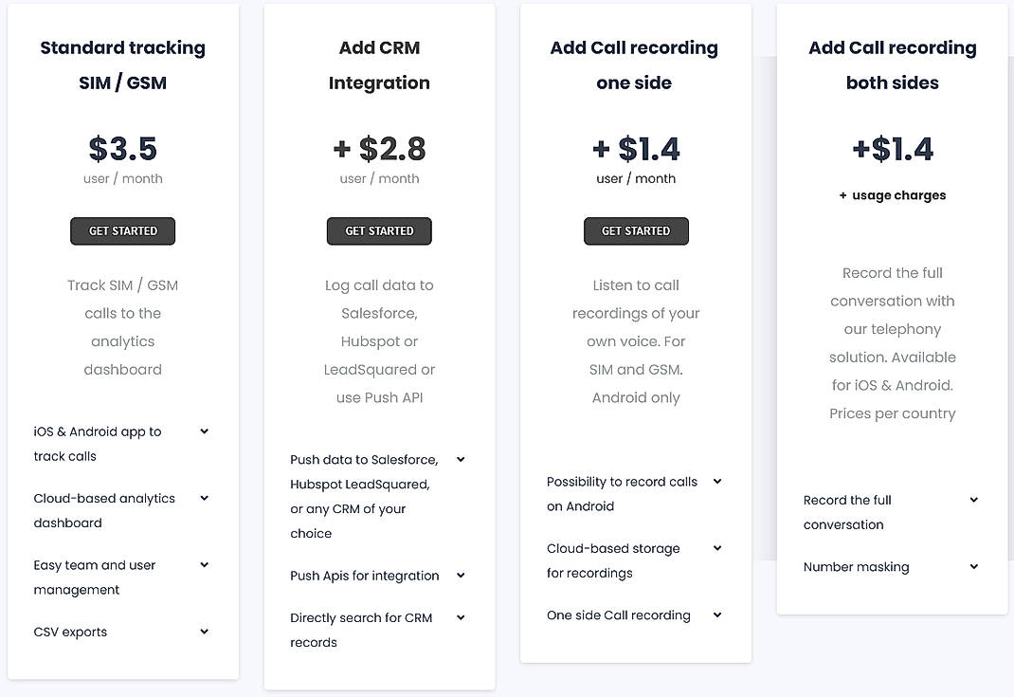Expand Push data to Salesforce details

461,459
